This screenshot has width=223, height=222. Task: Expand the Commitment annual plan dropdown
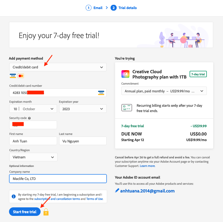tap(164, 91)
